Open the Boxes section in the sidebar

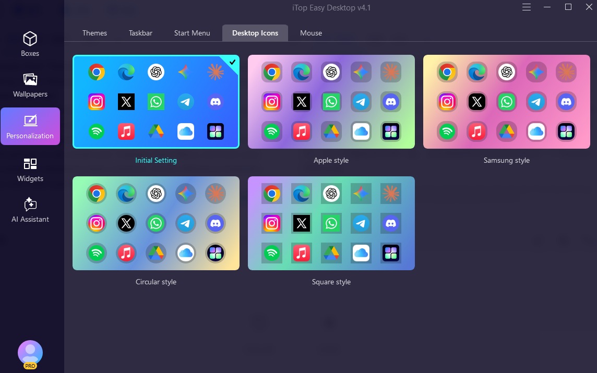point(30,44)
